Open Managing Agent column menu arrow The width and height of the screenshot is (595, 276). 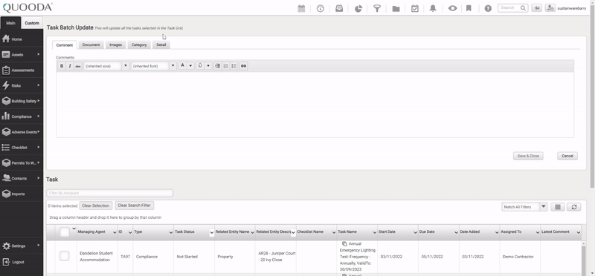115,232
